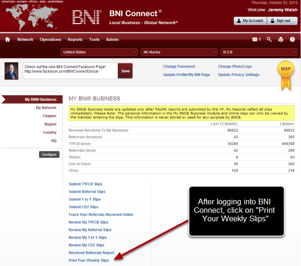The image size is (301, 266).
Task: Open the Operations menu
Action: click(x=50, y=40)
